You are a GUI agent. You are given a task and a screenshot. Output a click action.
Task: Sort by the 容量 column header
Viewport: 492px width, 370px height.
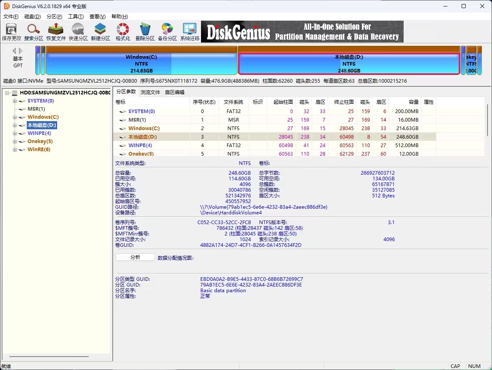coord(405,102)
